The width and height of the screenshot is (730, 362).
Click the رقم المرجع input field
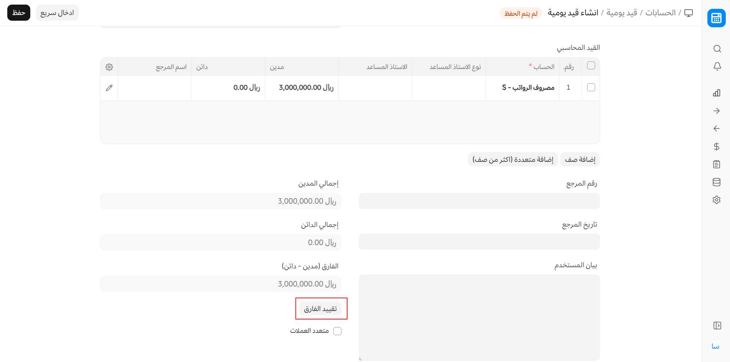click(x=479, y=201)
